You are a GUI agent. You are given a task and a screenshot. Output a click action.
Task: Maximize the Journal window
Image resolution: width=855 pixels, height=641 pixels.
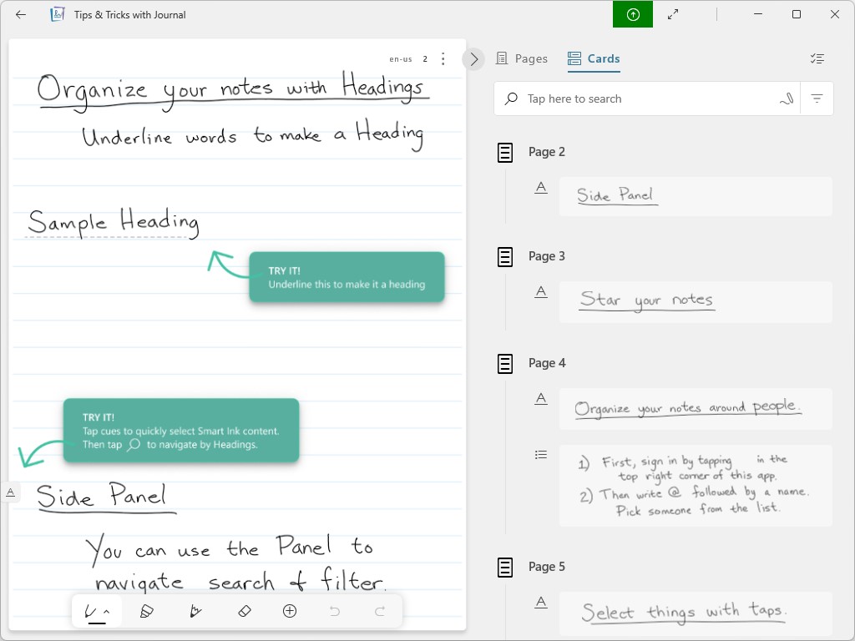click(x=796, y=15)
